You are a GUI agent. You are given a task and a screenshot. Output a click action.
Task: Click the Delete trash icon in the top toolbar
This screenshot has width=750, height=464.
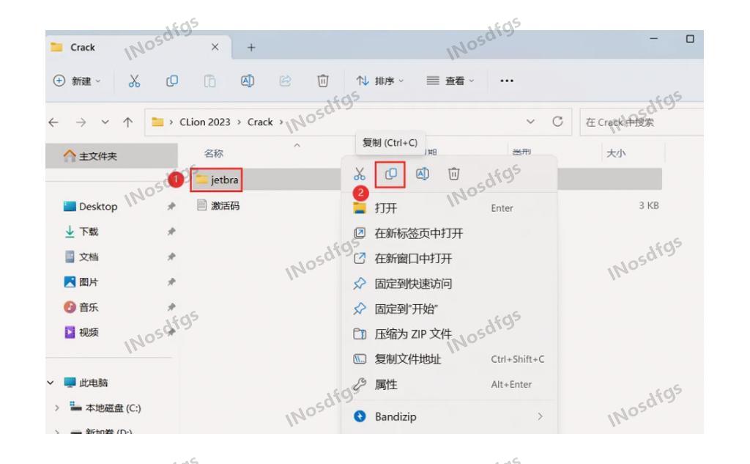[x=323, y=81]
